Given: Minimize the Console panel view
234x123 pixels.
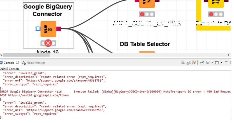Looking at the screenshot, I should click(x=226, y=62).
